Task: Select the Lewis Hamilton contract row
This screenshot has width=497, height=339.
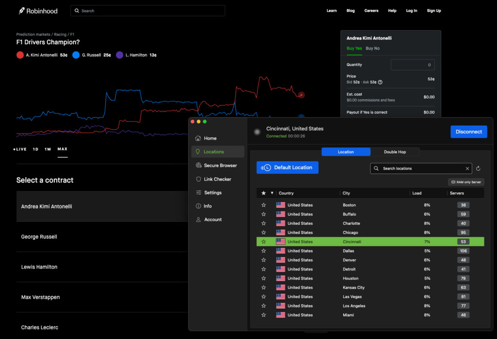Action: 102,267
